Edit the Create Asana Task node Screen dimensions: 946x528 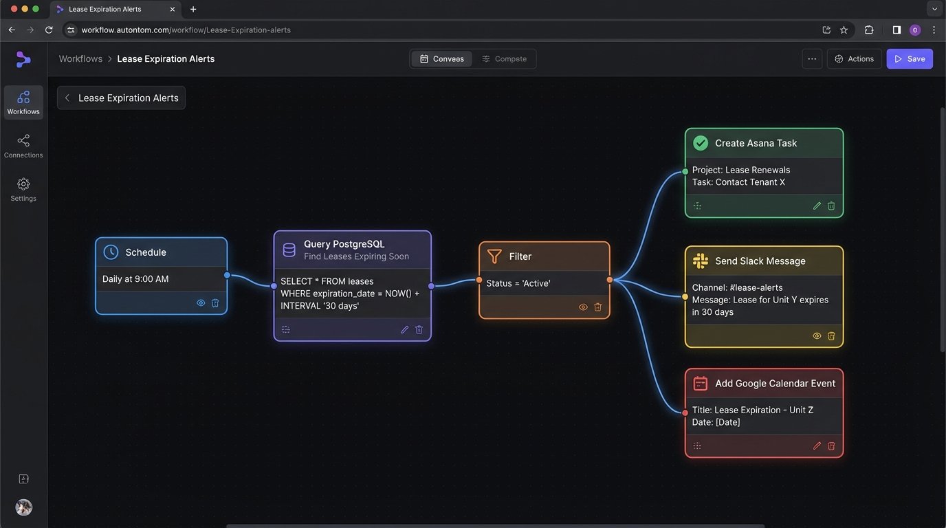click(x=817, y=206)
